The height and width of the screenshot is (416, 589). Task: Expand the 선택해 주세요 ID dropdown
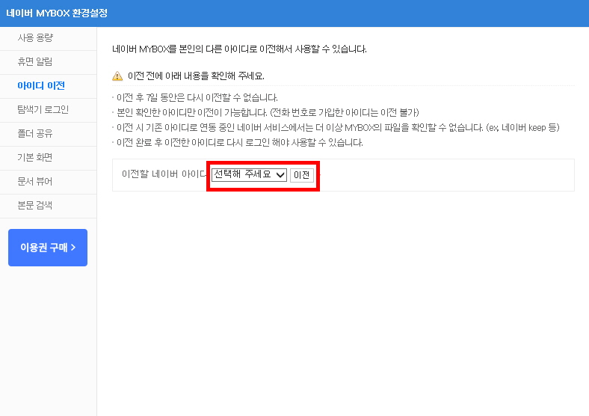pyautogui.click(x=249, y=175)
